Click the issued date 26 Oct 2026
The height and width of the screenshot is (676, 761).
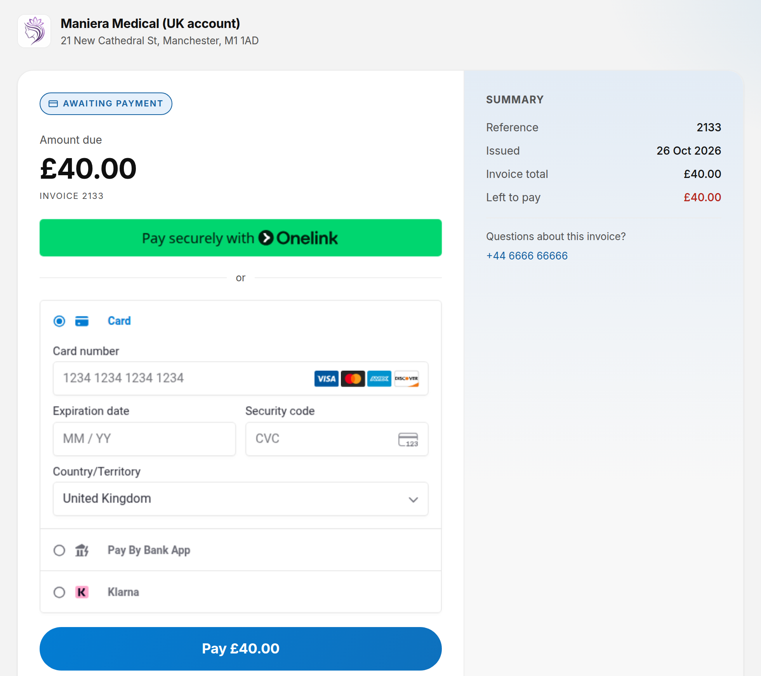tap(689, 151)
